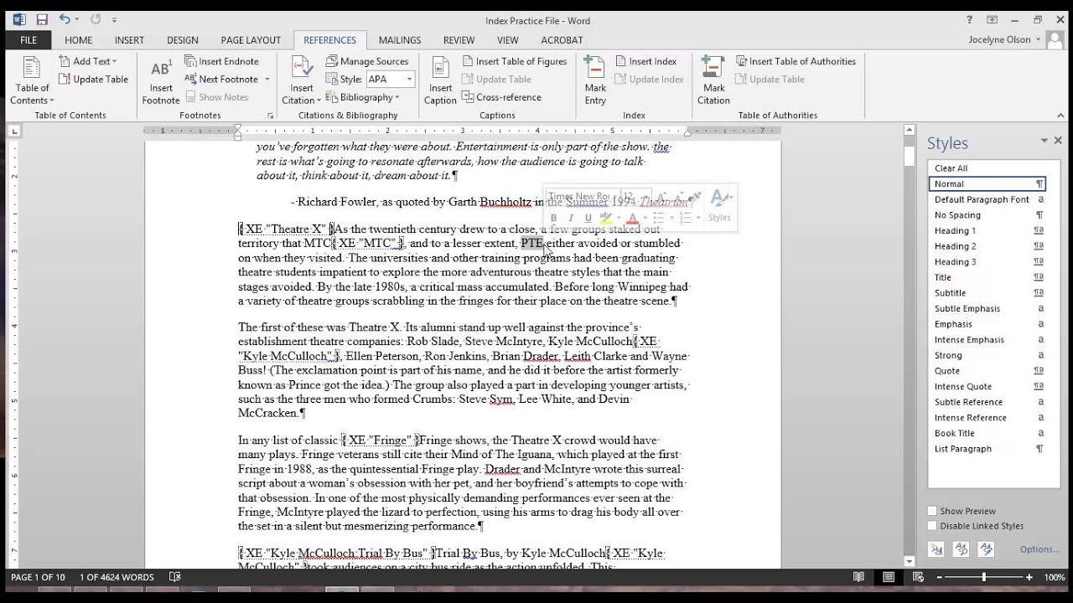Click Cross-reference

click(x=501, y=97)
